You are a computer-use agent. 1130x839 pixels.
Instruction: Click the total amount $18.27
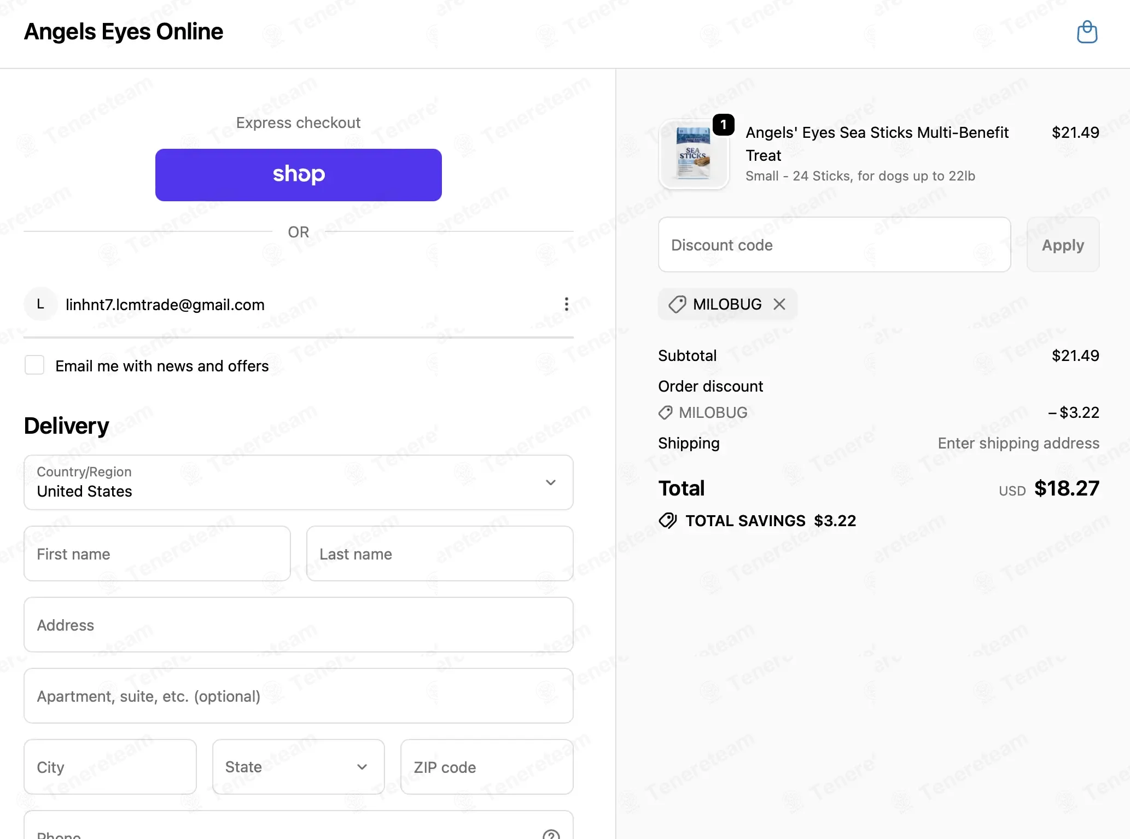1067,488
